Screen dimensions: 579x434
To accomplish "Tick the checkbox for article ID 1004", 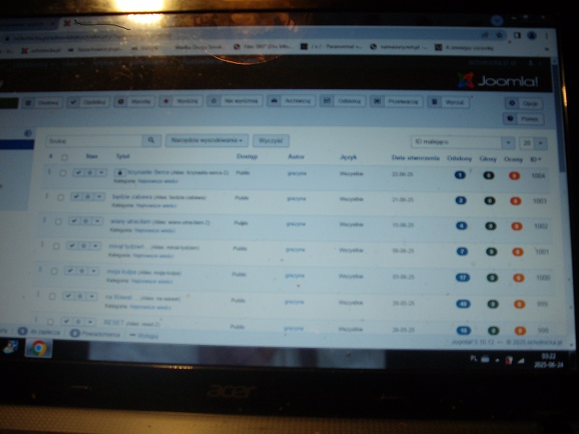I will pos(63,174).
